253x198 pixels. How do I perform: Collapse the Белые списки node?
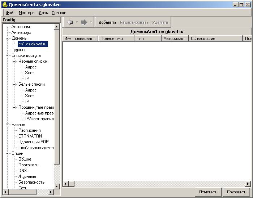coord(14,84)
